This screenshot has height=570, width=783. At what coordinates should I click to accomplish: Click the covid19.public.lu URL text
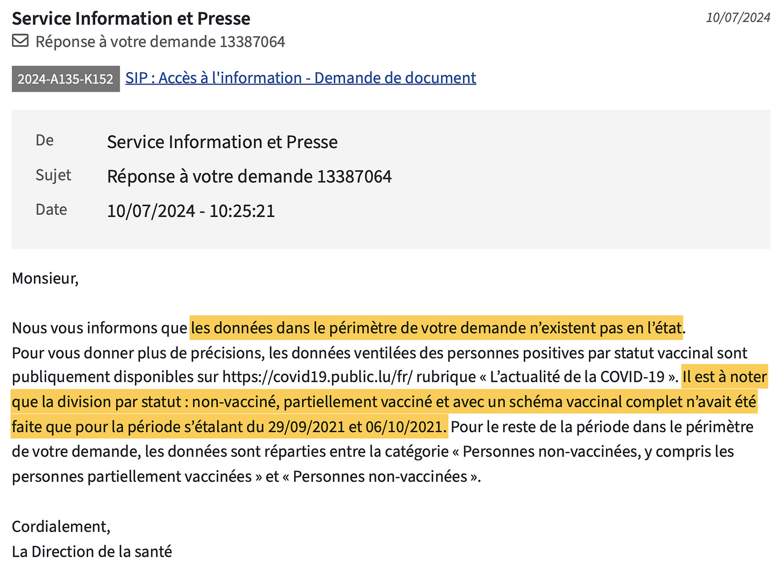tap(317, 377)
